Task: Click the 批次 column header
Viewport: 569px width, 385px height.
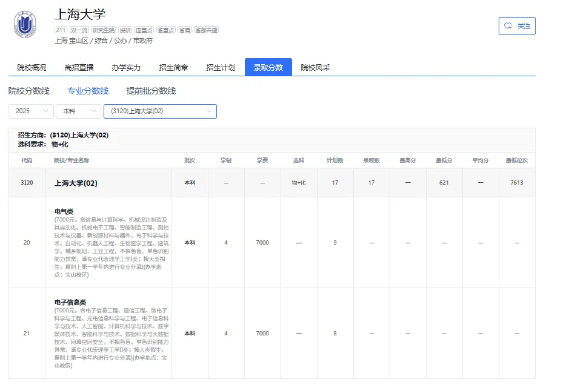Action: tap(190, 160)
